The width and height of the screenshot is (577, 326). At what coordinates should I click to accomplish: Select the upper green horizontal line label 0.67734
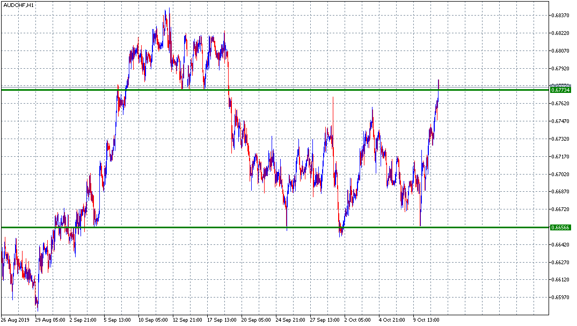(x=560, y=90)
